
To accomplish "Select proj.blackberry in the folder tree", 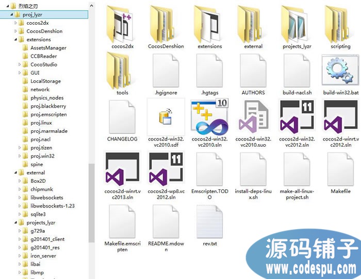I will click(48, 106).
